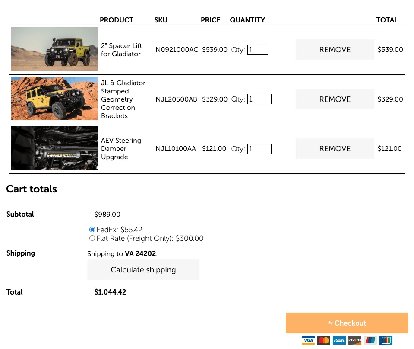Click the order total $1,044.42
This screenshot has height=349, width=414.
coord(110,292)
